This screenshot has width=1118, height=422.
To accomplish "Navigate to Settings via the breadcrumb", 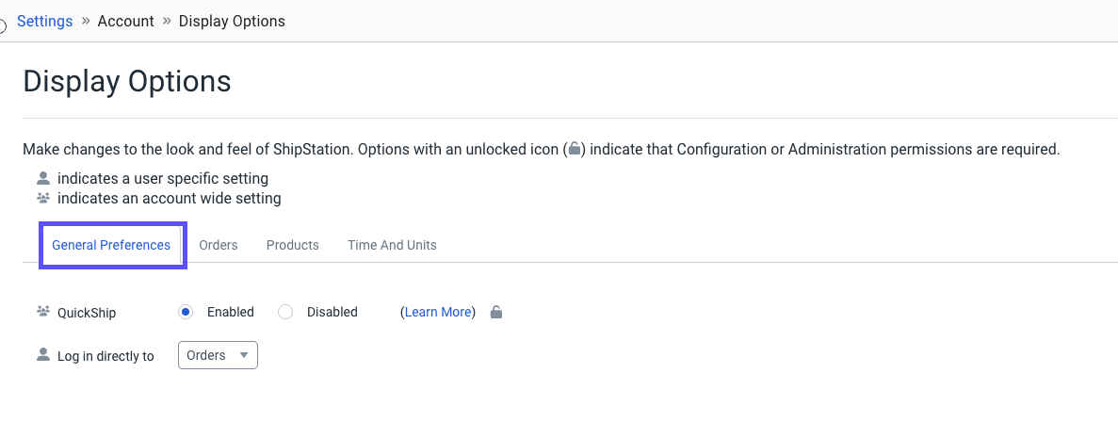I will click(44, 21).
